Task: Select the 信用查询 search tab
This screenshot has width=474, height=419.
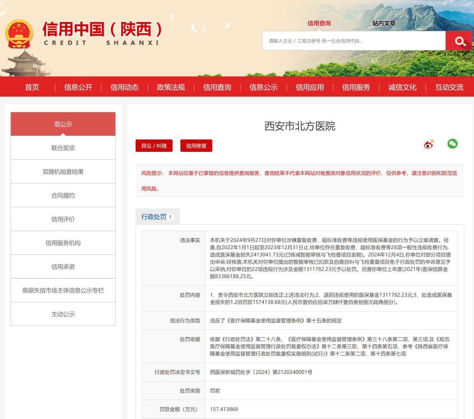Action: [319, 23]
